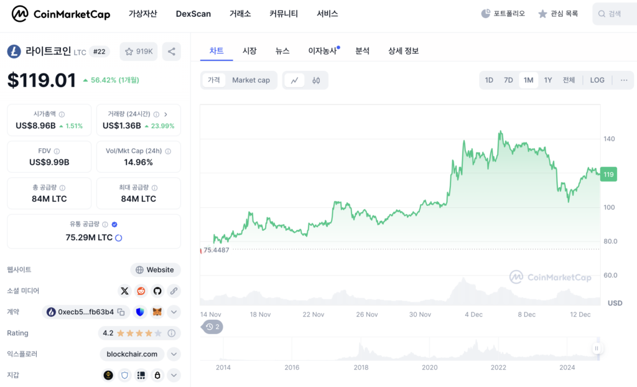Open 거래량 details chevron arrow
This screenshot has height=387, width=637.
click(165, 114)
